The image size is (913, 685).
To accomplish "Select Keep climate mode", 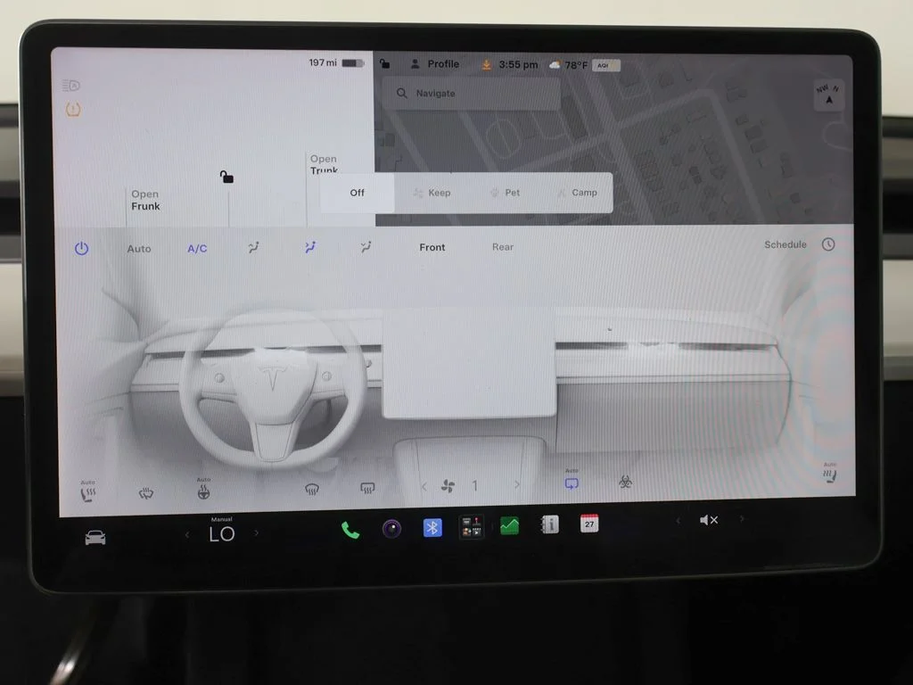I will [432, 193].
